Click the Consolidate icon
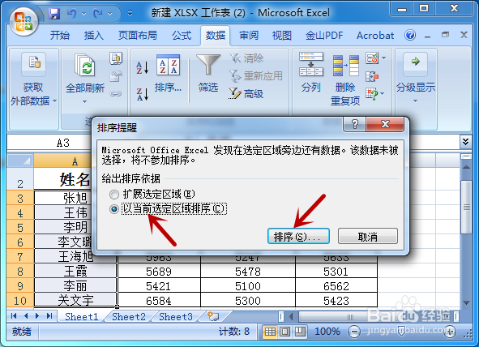The image size is (479, 347). 372,76
